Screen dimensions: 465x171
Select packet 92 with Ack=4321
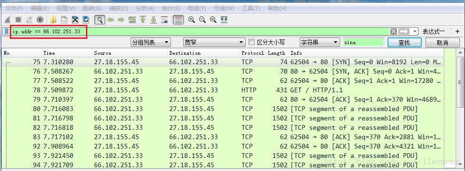click(223, 146)
